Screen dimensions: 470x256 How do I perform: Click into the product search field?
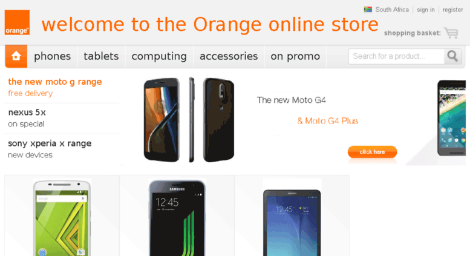point(396,56)
